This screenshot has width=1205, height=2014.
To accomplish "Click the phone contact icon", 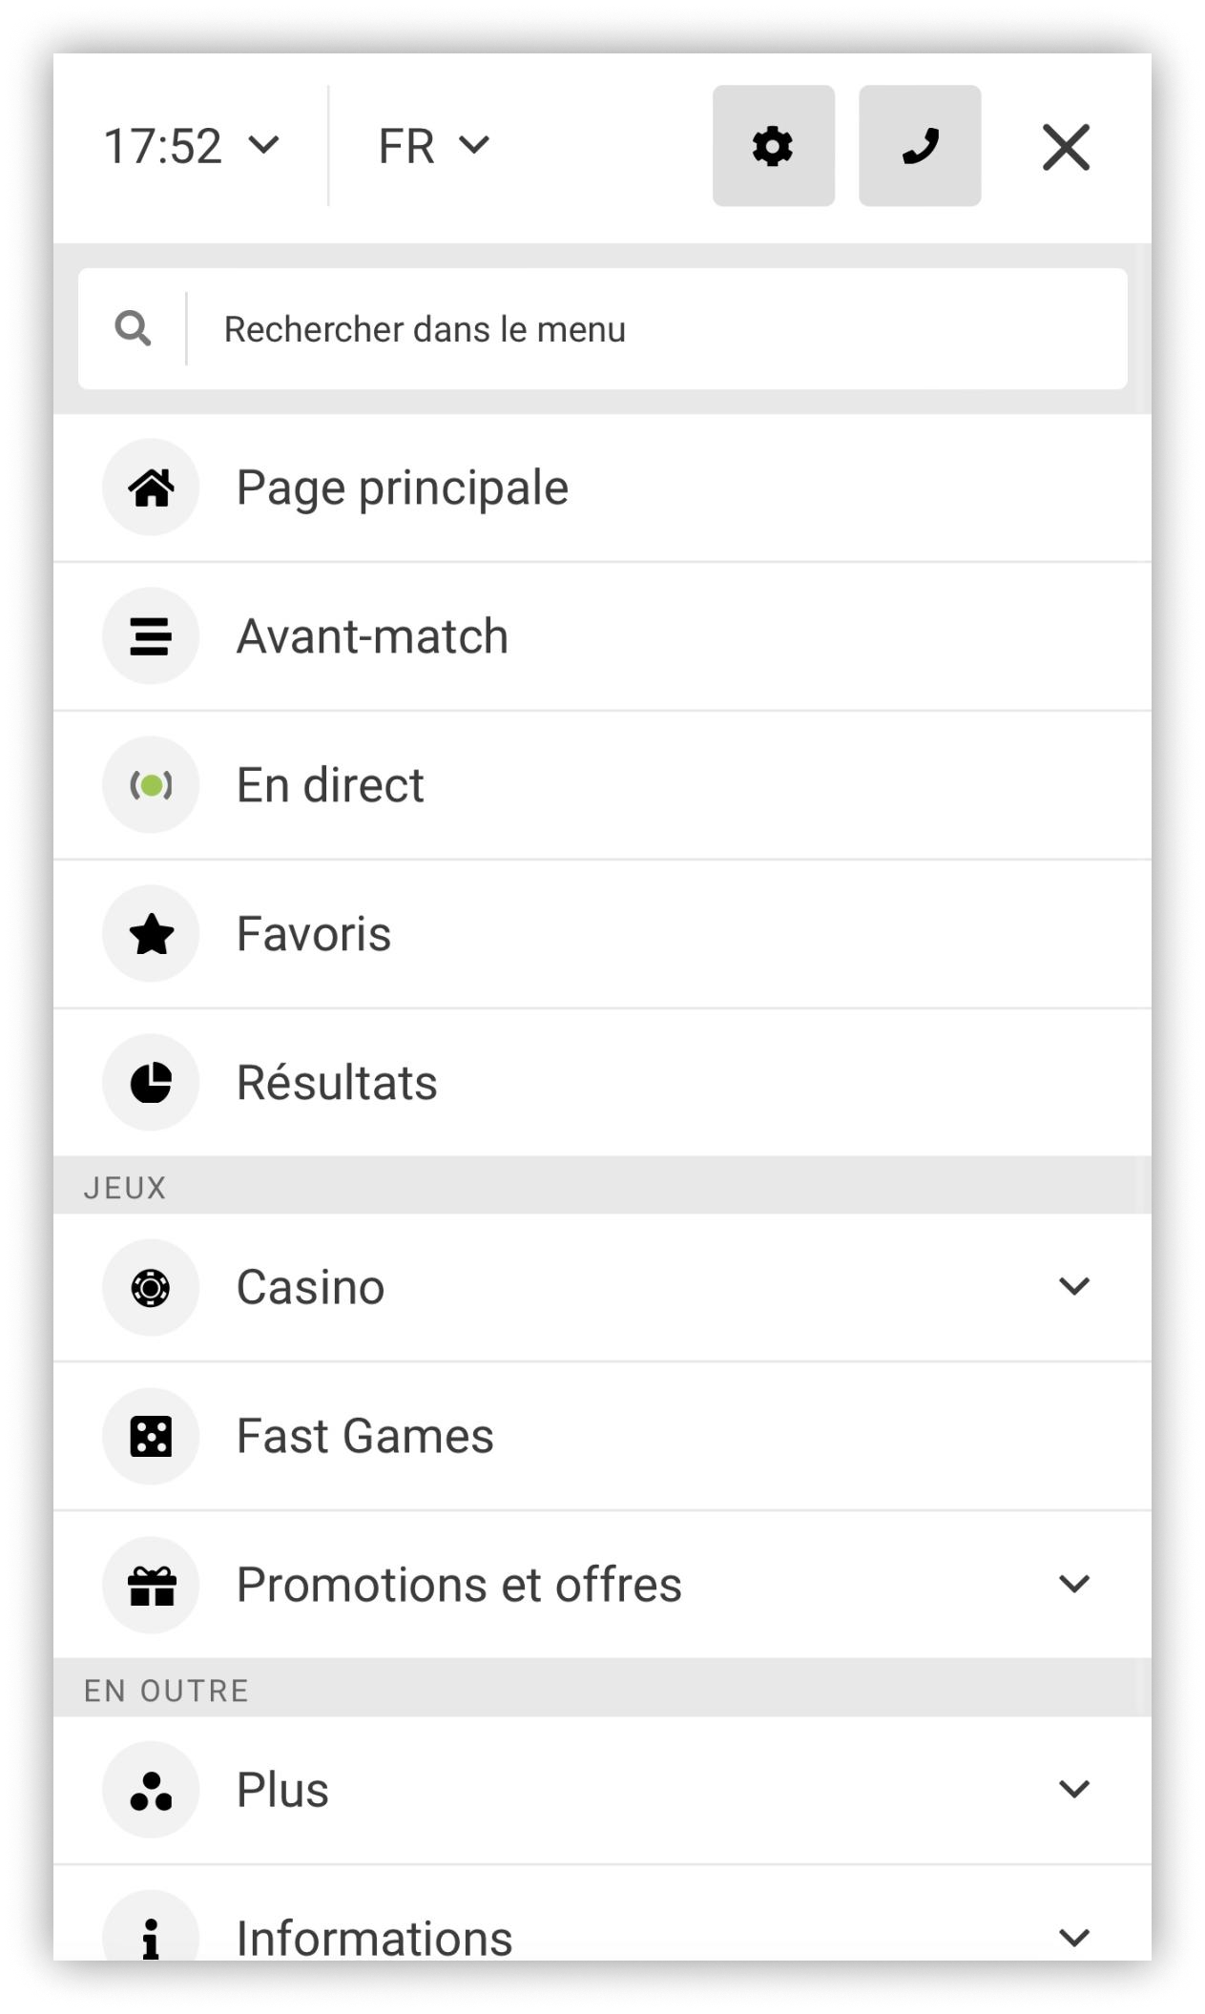I will pyautogui.click(x=919, y=147).
